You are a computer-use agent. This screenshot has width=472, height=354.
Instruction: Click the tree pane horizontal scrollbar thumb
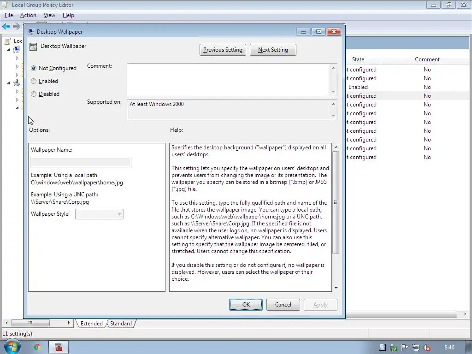click(x=30, y=323)
